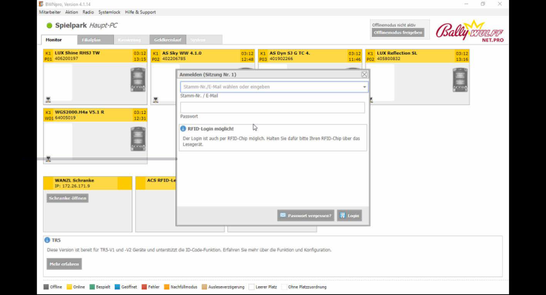Click the Online legend color swatch
This screenshot has width=546, height=295.
[x=70, y=287]
